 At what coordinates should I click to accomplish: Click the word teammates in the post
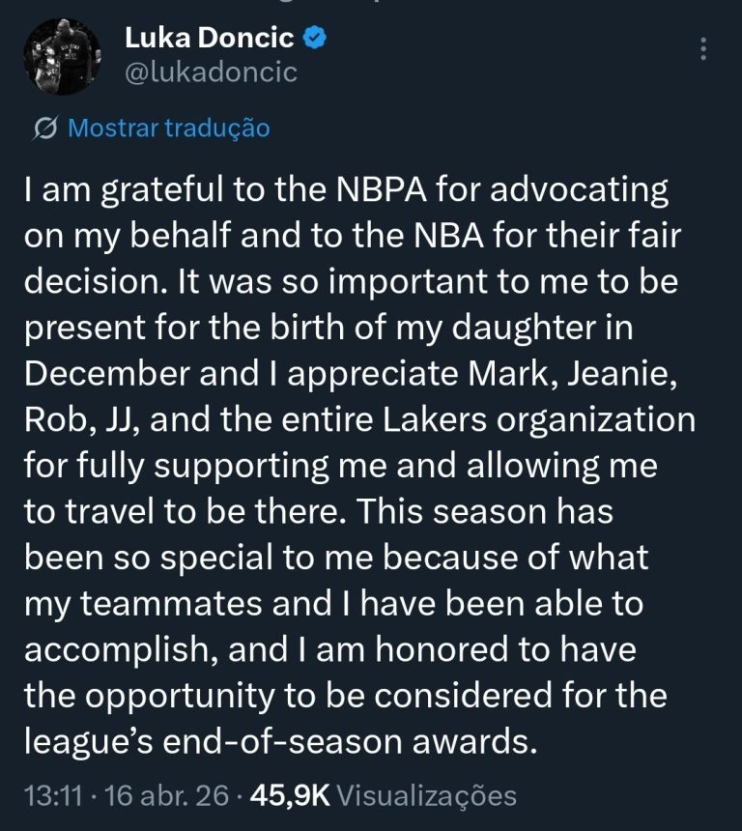point(171,604)
